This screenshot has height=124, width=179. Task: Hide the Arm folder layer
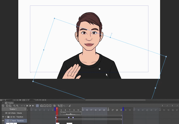point(3,117)
